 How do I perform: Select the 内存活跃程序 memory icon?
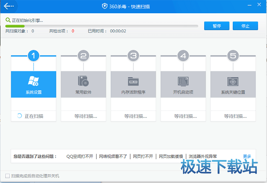pos(133,82)
